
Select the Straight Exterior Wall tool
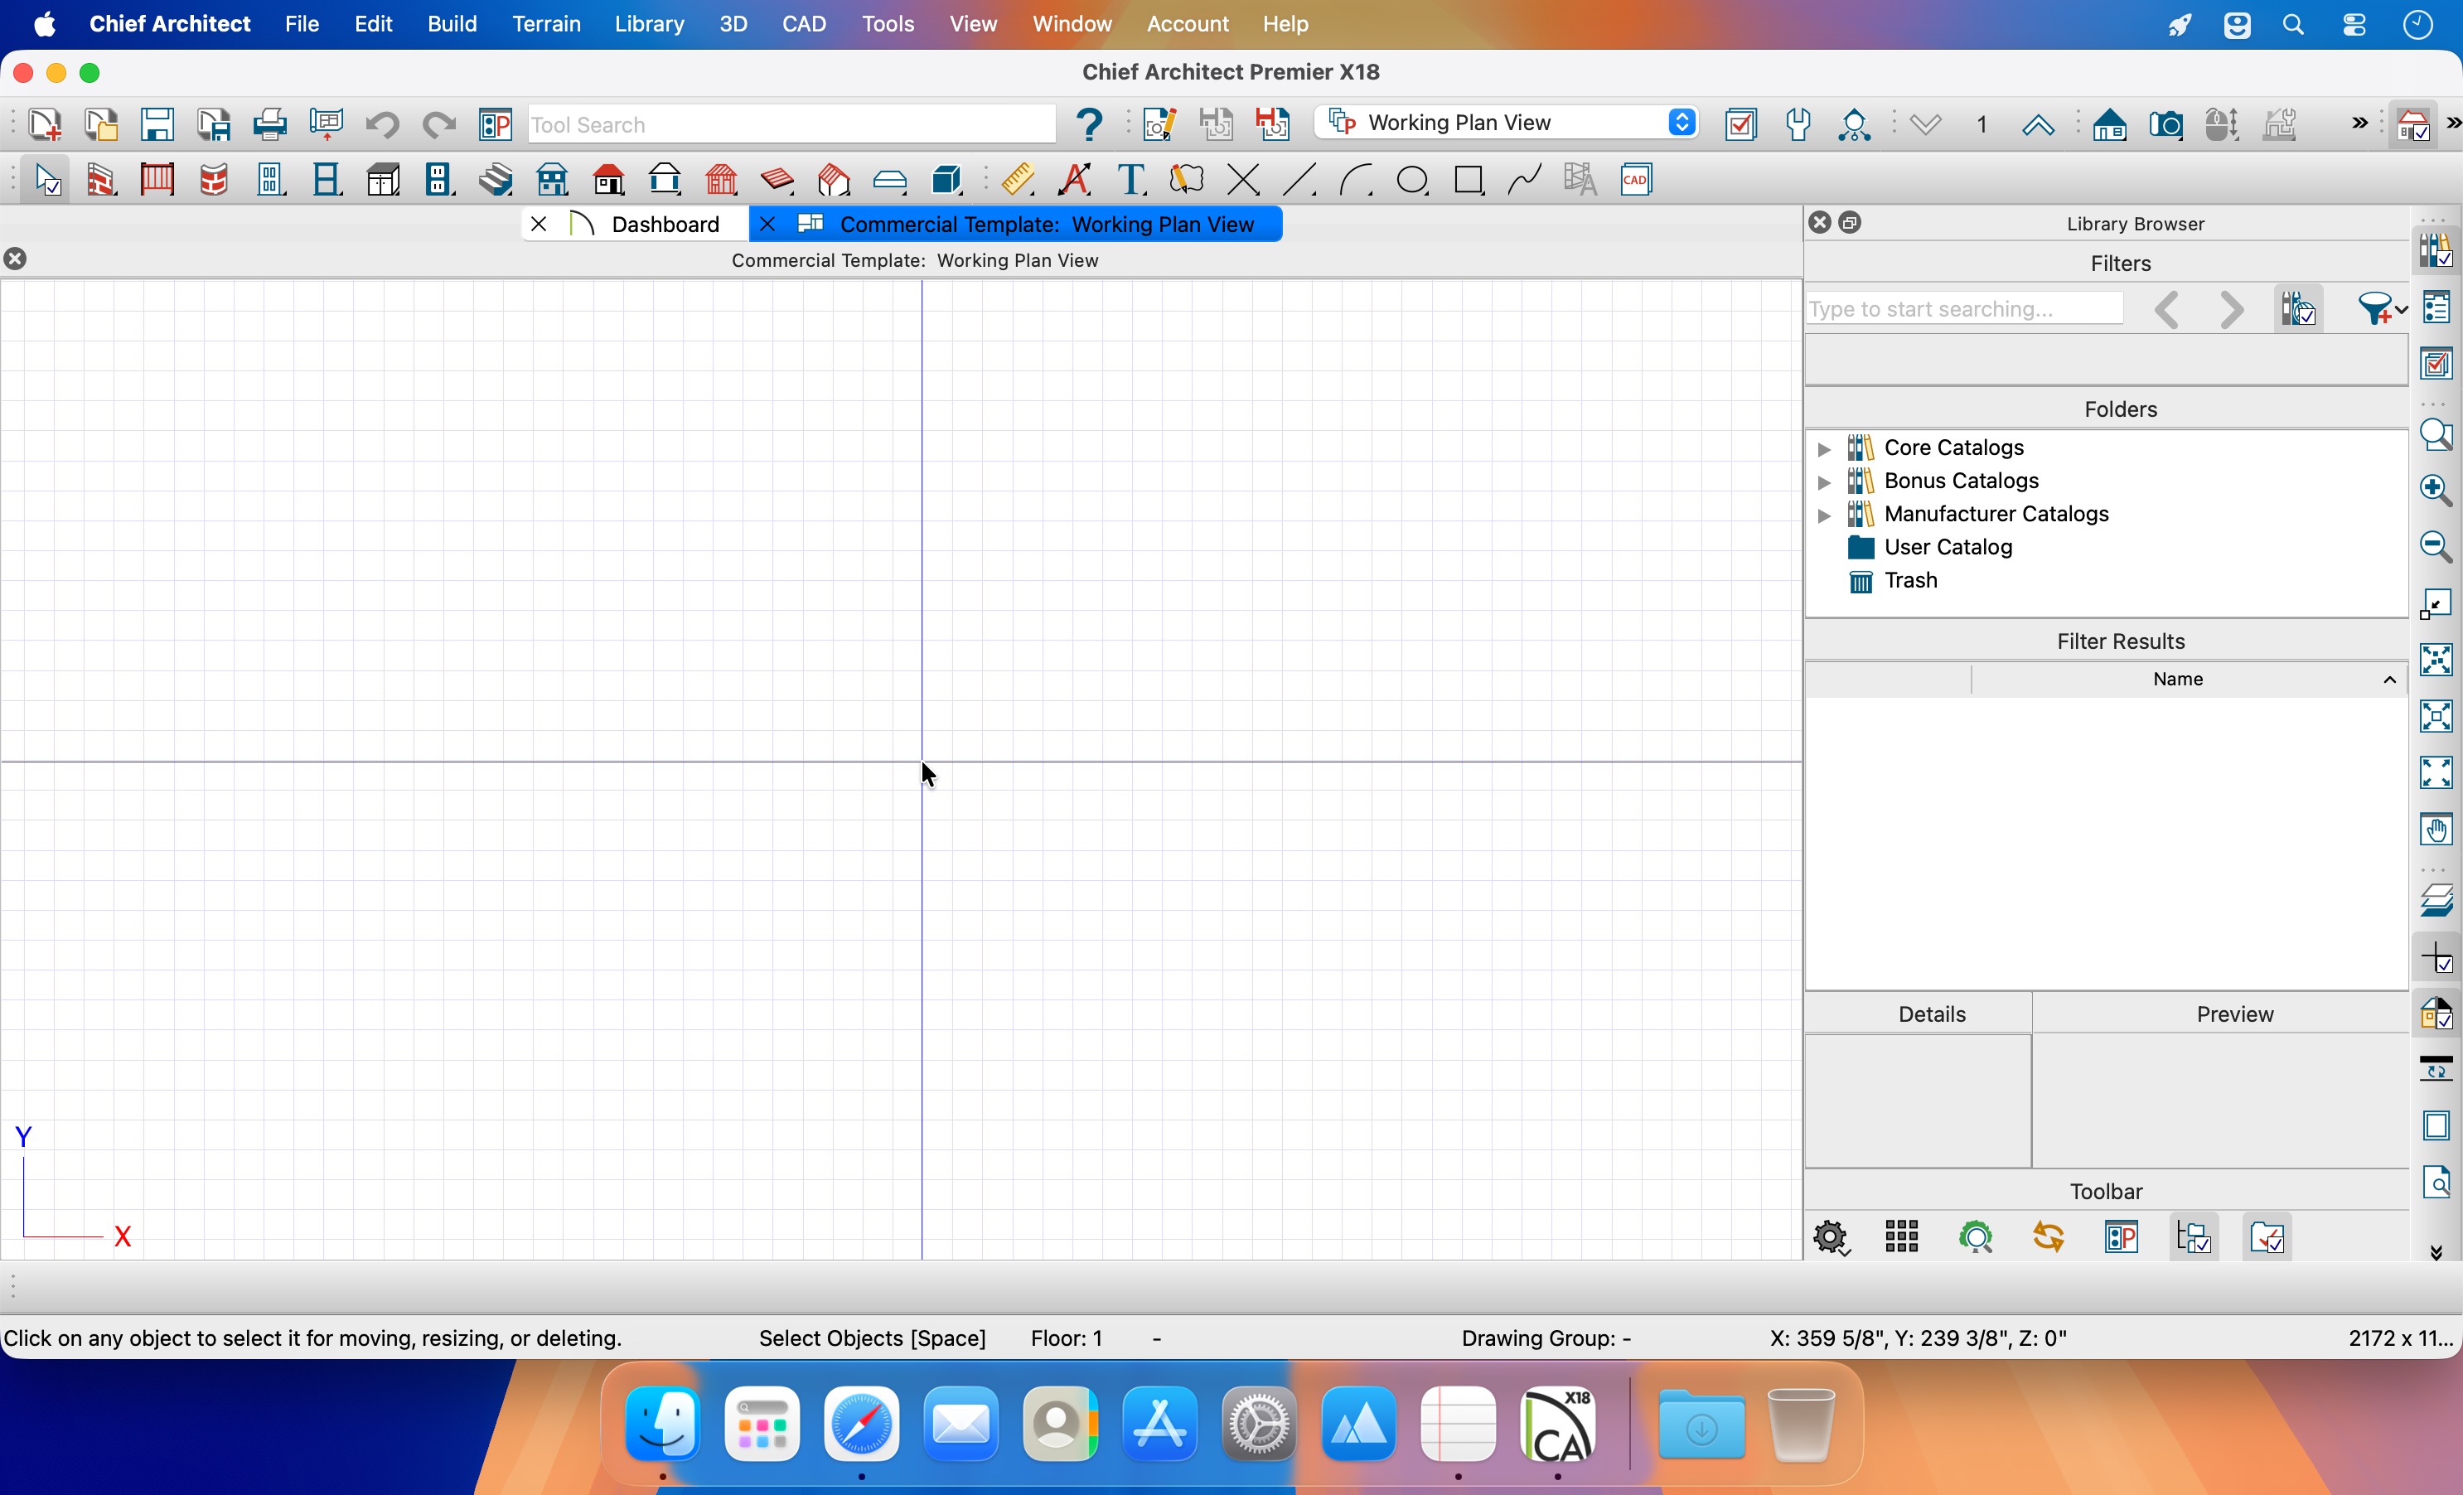pos(101,180)
